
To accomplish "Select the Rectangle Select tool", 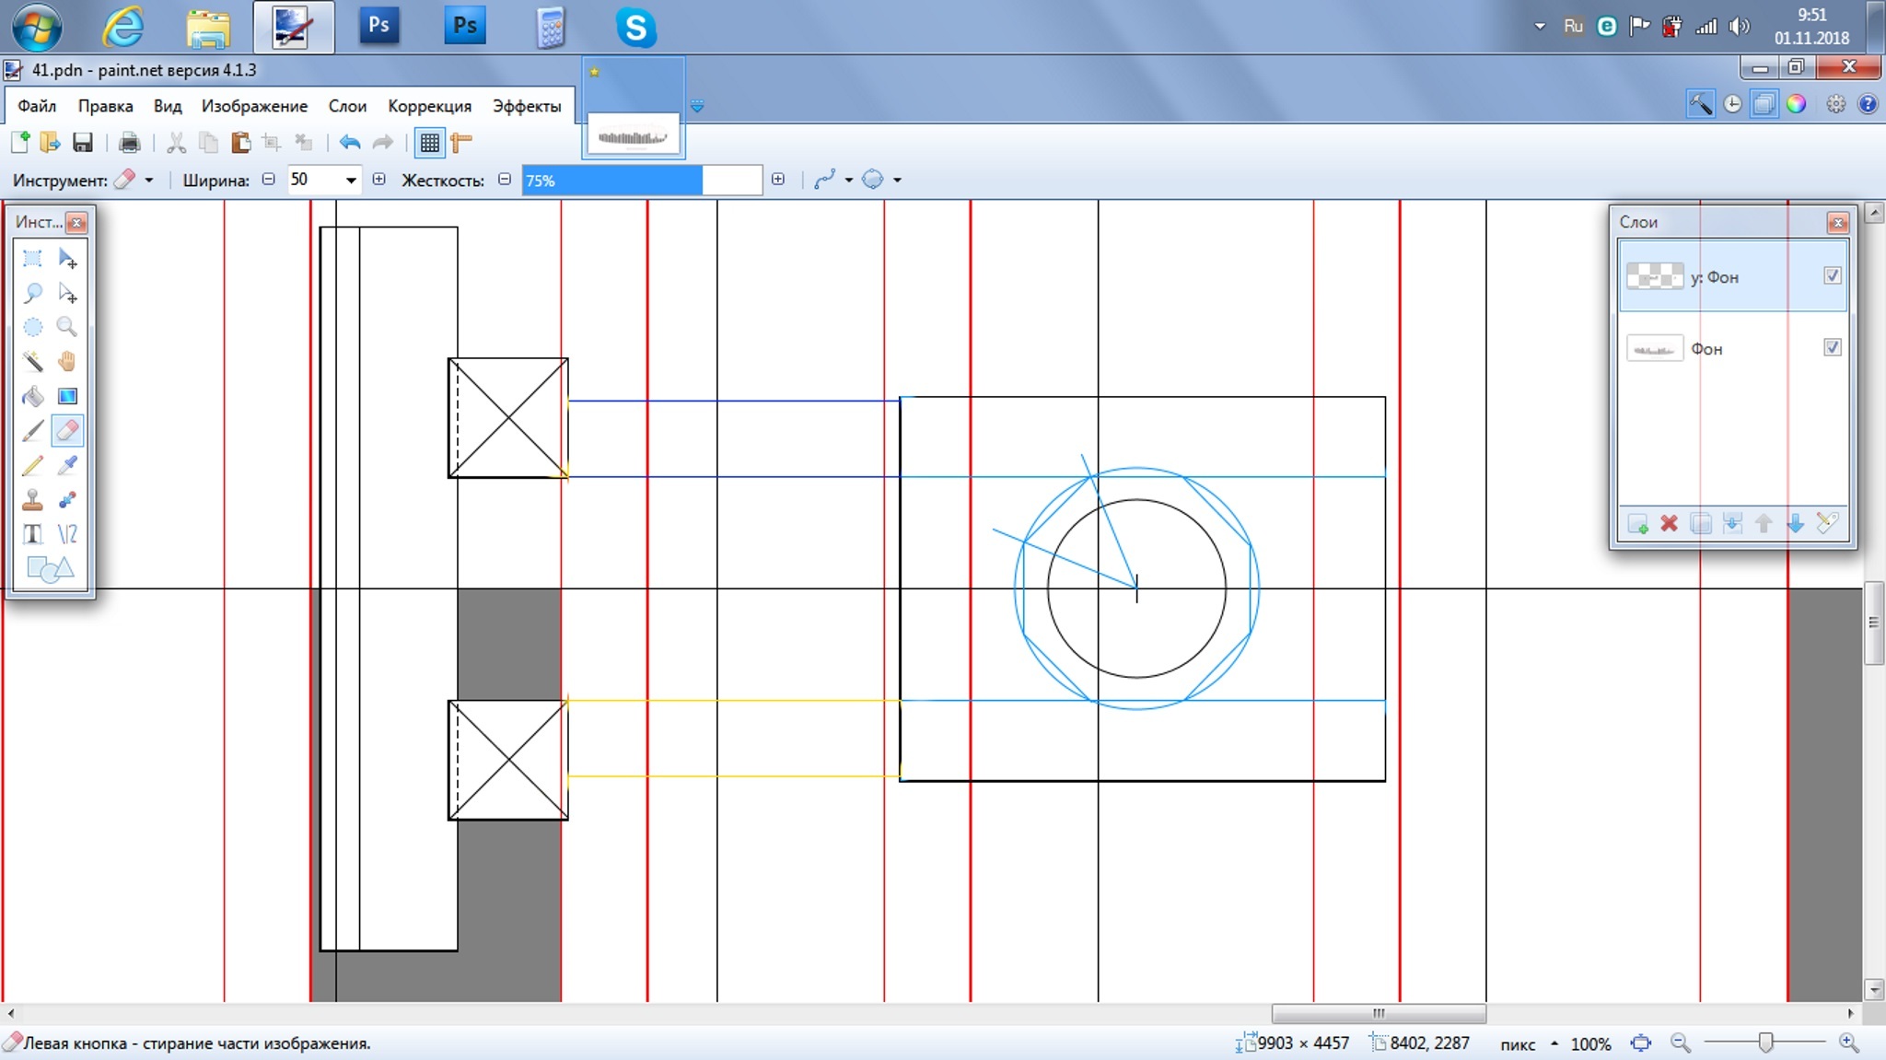I will [32, 259].
